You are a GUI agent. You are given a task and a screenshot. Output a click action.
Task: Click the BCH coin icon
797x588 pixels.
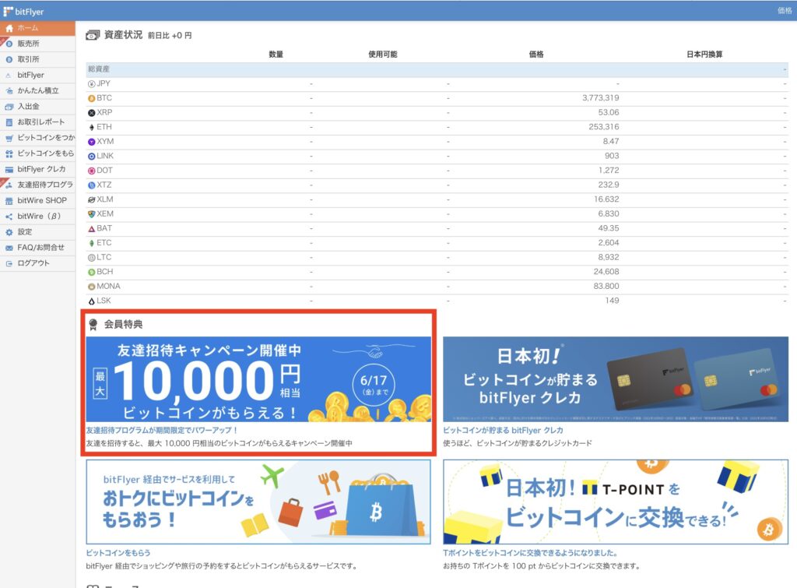coord(92,272)
